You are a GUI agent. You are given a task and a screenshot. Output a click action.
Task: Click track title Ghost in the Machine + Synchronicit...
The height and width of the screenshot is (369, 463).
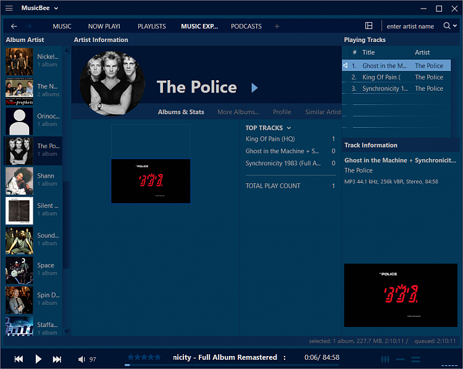pos(400,160)
